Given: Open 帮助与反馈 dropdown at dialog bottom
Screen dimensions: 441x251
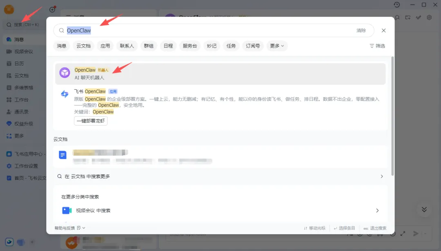Looking at the screenshot, I should (x=70, y=228).
